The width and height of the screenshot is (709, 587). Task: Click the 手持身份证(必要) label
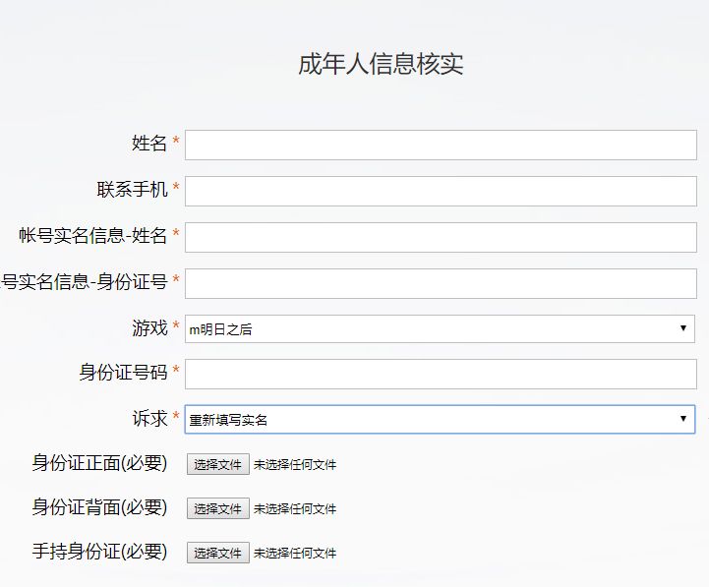click(99, 552)
